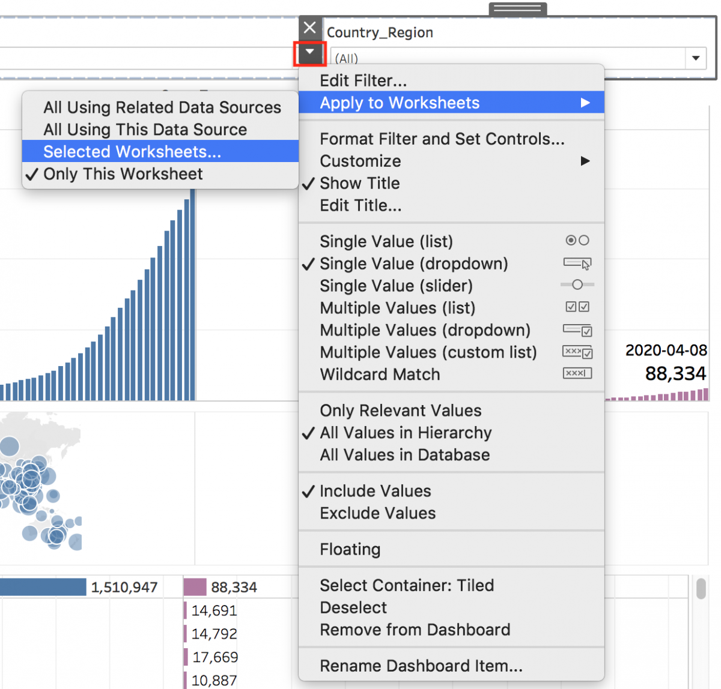Click the Single Value (slider) icon
The width and height of the screenshot is (721, 689).
pos(577,285)
